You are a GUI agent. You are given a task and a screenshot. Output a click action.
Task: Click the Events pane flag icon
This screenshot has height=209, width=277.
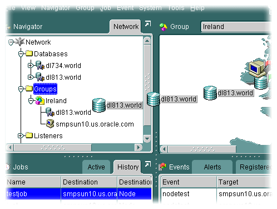162,167
